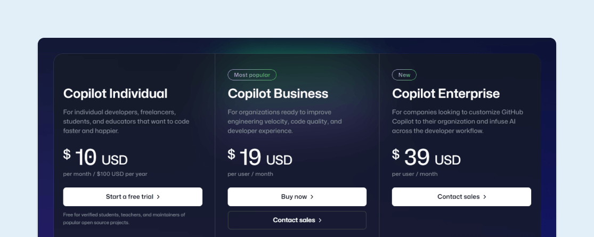Image resolution: width=594 pixels, height=237 pixels.
Task: Contact sales under the Copilot Business plan
Action: pyautogui.click(x=297, y=220)
